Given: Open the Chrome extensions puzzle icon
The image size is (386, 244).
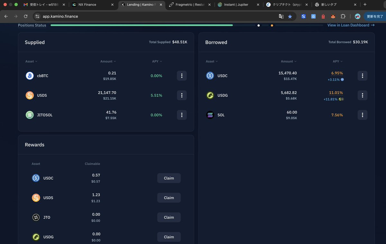Looking at the screenshot, I should (343, 16).
